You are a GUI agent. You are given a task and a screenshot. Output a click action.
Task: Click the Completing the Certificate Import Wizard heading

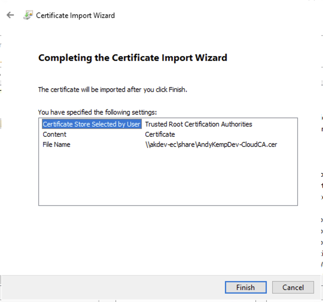(133, 58)
